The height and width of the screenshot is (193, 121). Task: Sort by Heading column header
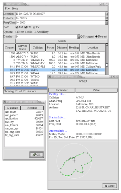(74, 48)
